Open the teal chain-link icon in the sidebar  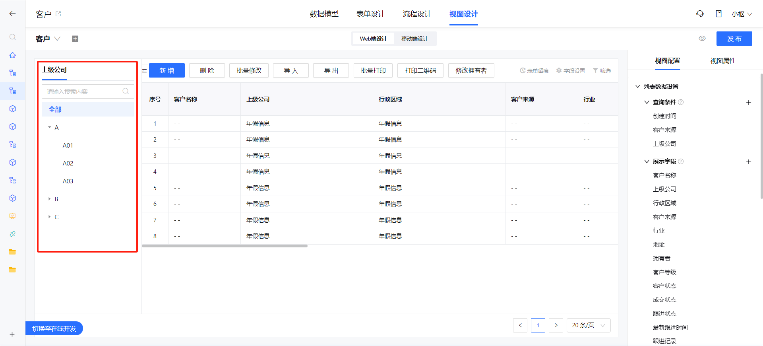[x=13, y=234]
